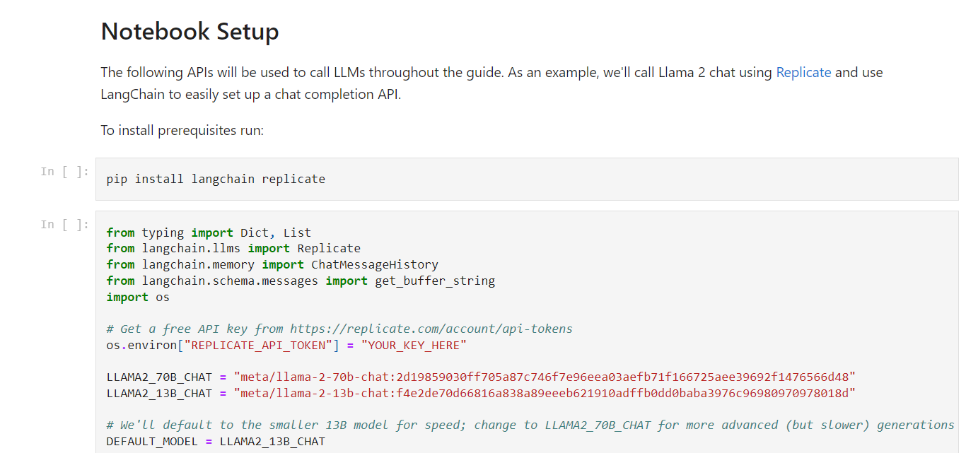Click the line 'from typing import Dict, List'
Image resolution: width=966 pixels, height=453 pixels.
tap(209, 233)
